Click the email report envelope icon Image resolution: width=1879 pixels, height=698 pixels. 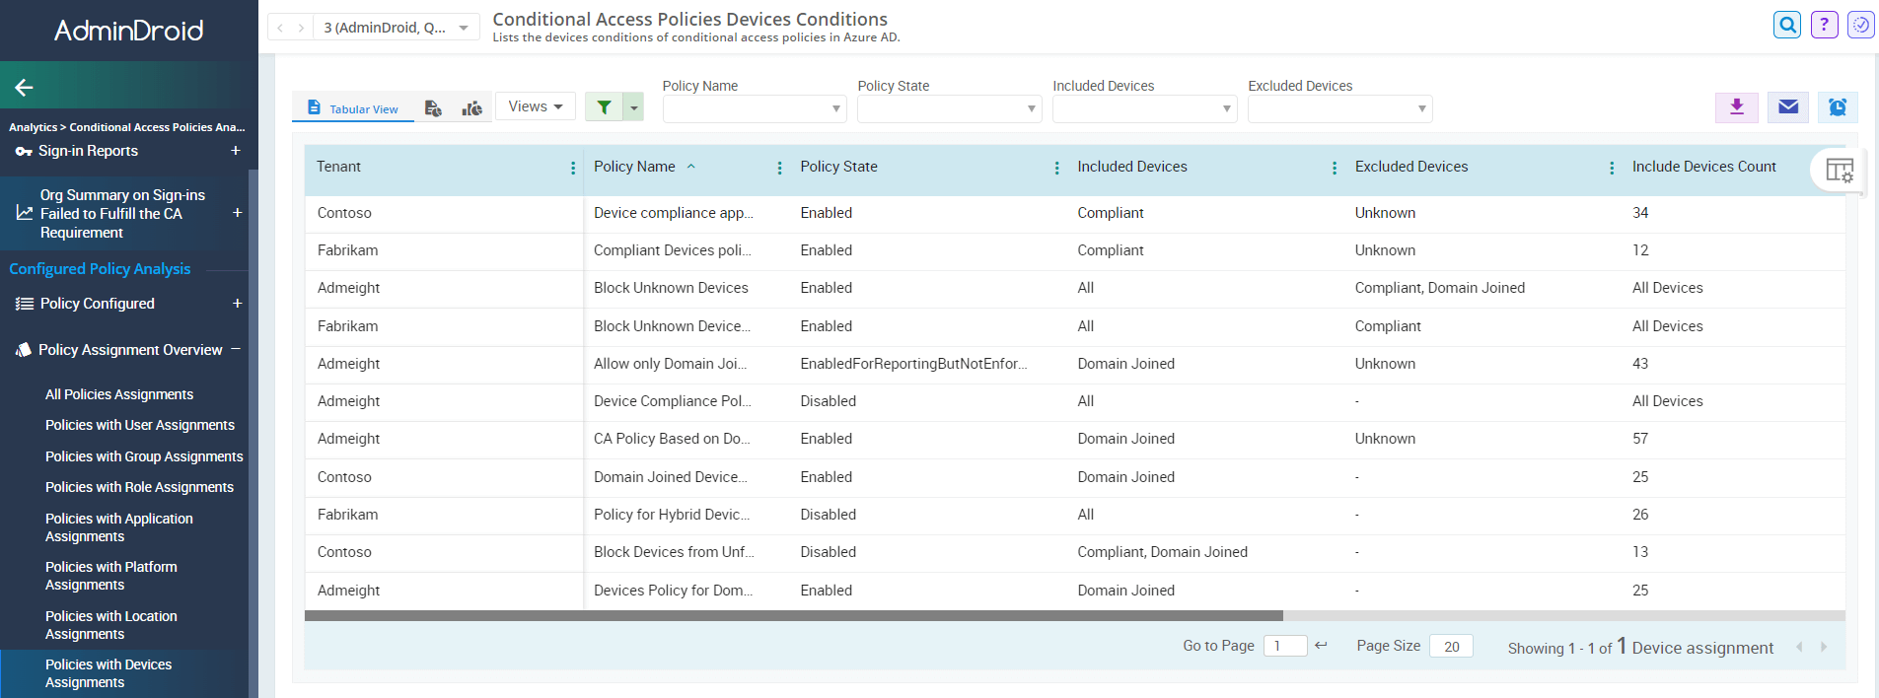tap(1788, 106)
